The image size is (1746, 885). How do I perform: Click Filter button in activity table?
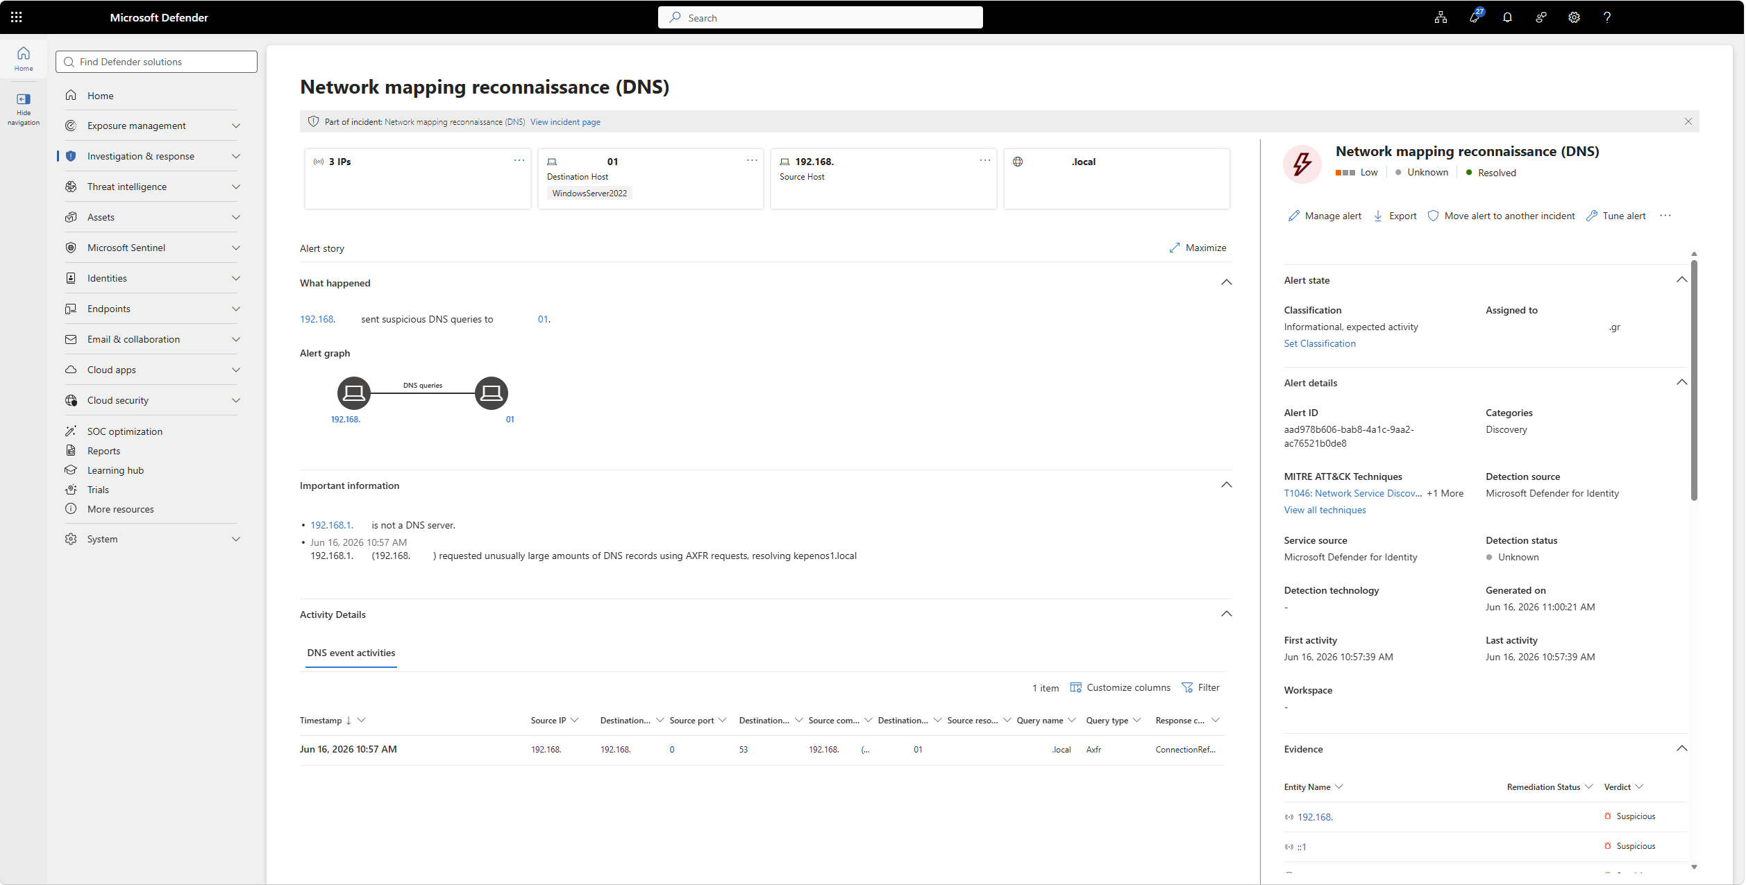pos(1200,687)
